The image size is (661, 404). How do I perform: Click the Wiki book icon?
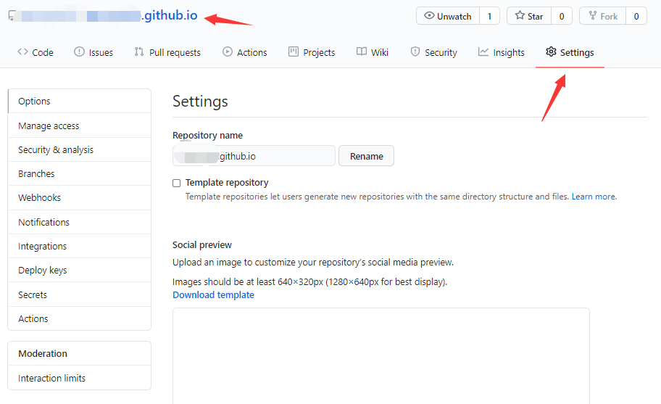[x=361, y=52]
